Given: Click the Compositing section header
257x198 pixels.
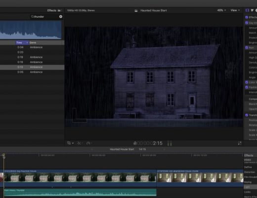Looking at the screenshot, I should point(253,99).
